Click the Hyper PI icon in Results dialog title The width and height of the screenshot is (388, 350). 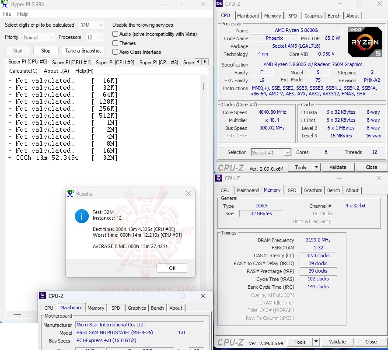pyautogui.click(x=70, y=193)
